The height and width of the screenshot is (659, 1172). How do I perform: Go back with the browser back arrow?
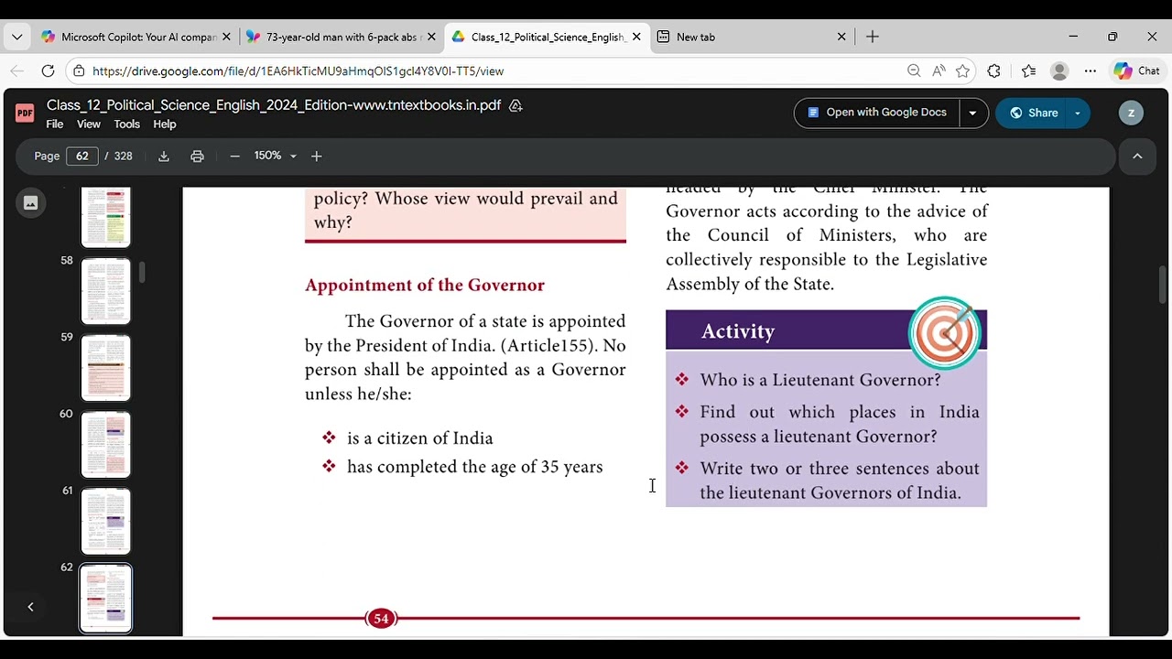click(x=17, y=70)
